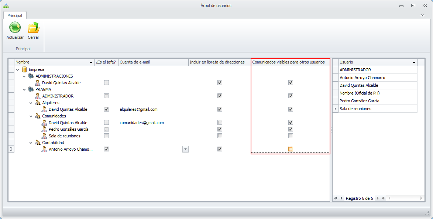
Task: Click the splitter handle between the tree and the user list
Action: pos(331,130)
